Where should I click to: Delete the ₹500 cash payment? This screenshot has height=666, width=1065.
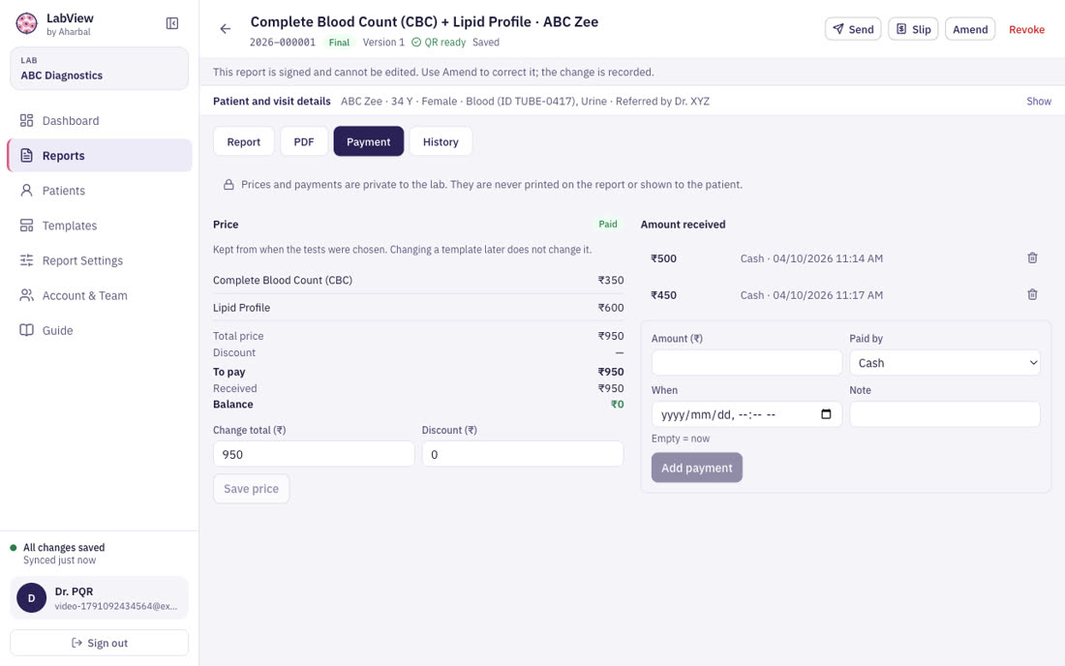pos(1032,258)
